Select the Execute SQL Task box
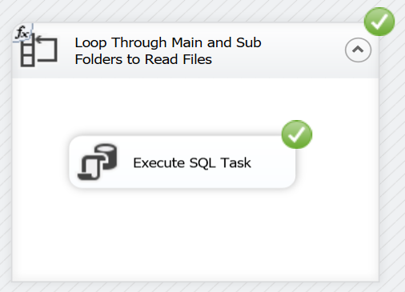 pyautogui.click(x=182, y=162)
